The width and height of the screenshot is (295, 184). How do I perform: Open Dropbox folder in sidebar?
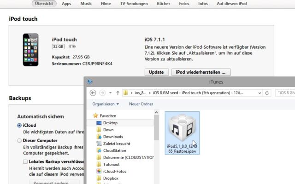coord(111,178)
